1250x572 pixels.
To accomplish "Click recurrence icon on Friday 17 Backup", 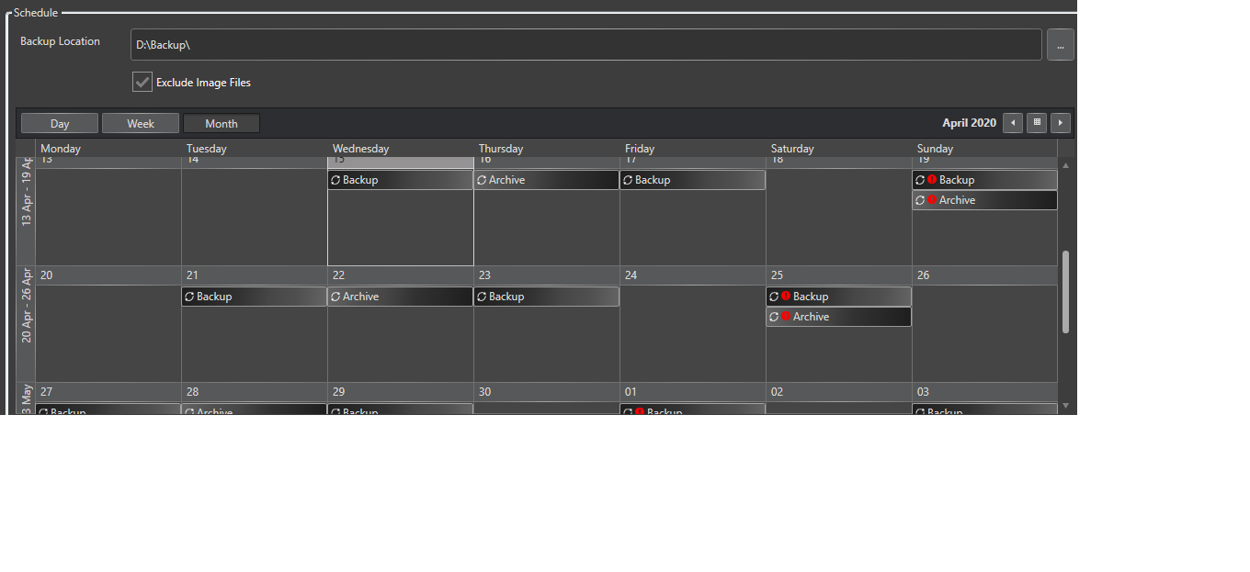I will pyautogui.click(x=628, y=180).
